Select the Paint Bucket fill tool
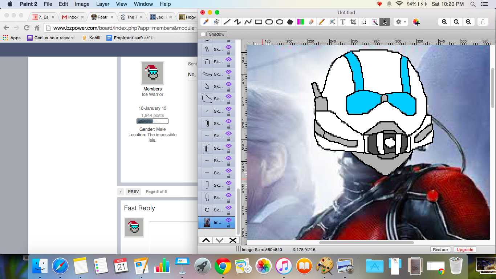Screen dimensions: 496x279 click(x=216, y=22)
